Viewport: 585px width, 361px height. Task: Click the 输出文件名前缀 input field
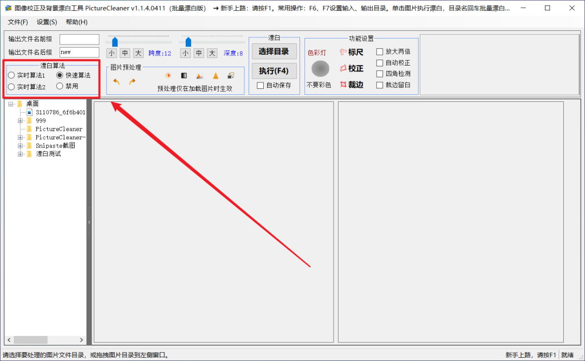click(80, 39)
